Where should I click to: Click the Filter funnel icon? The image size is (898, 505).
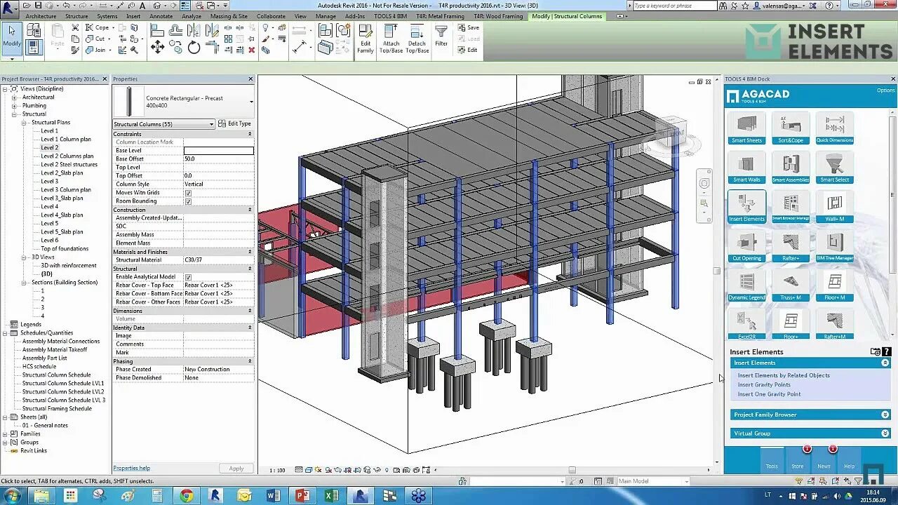pos(441,36)
